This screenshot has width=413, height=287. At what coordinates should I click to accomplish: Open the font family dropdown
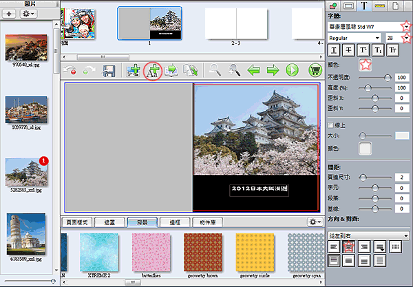(x=369, y=27)
